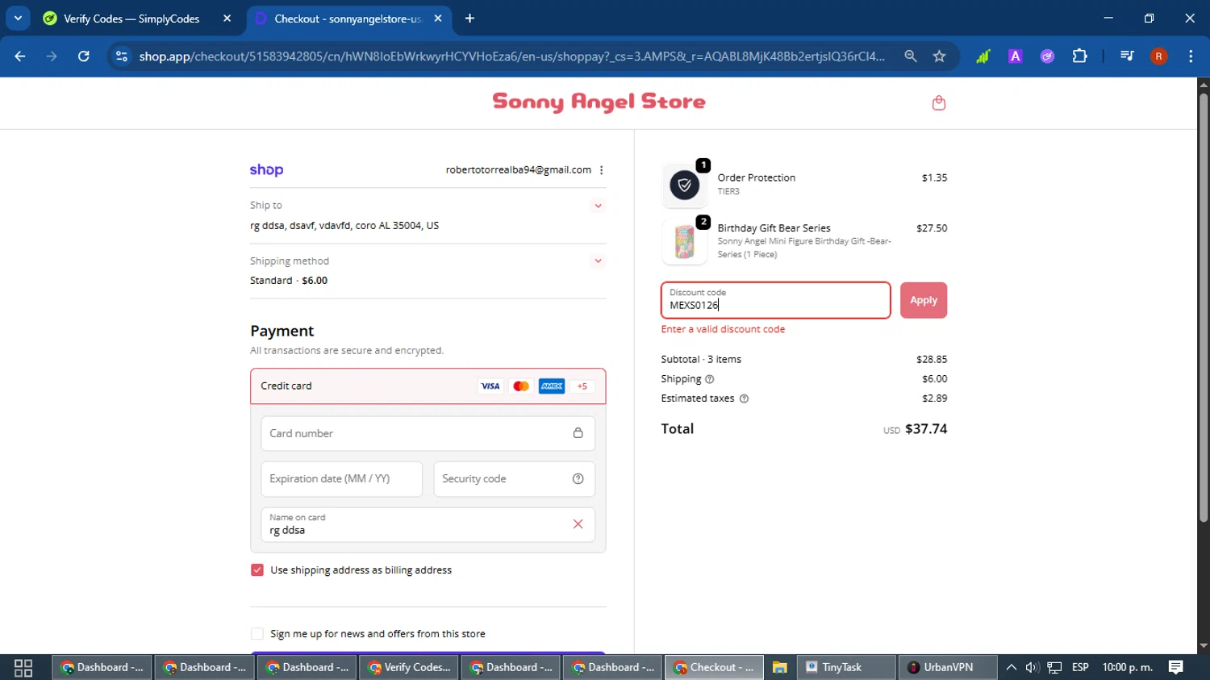Screen dimensions: 1210x680
Task: Bookmark this page with star icon
Action: (939, 56)
